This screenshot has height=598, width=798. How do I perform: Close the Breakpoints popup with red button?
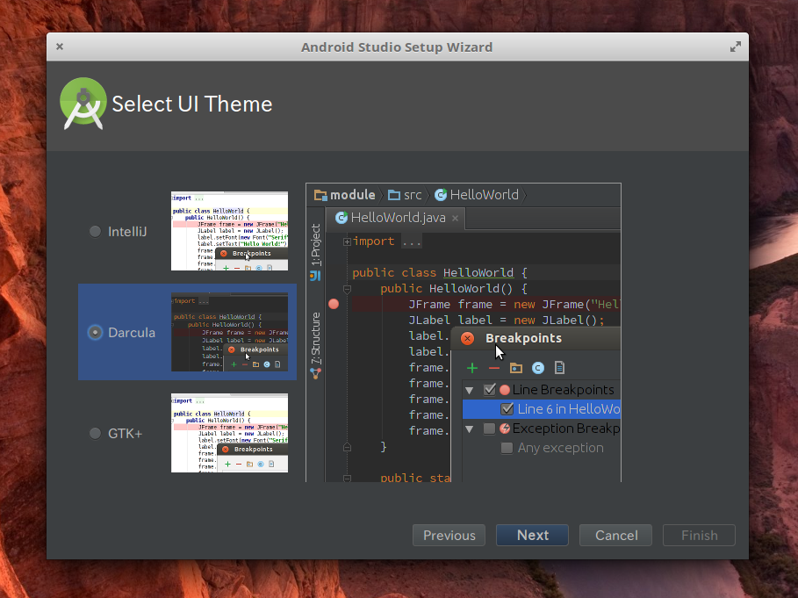(x=467, y=338)
